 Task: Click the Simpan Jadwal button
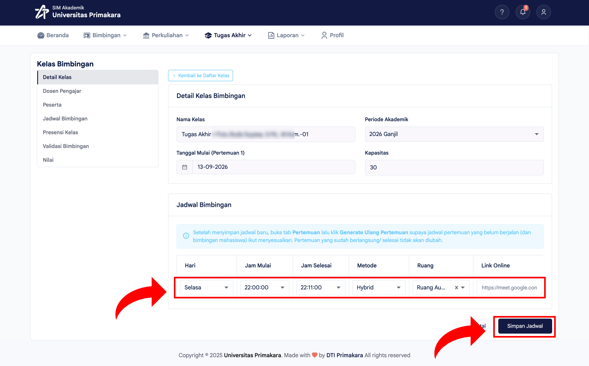[525, 326]
